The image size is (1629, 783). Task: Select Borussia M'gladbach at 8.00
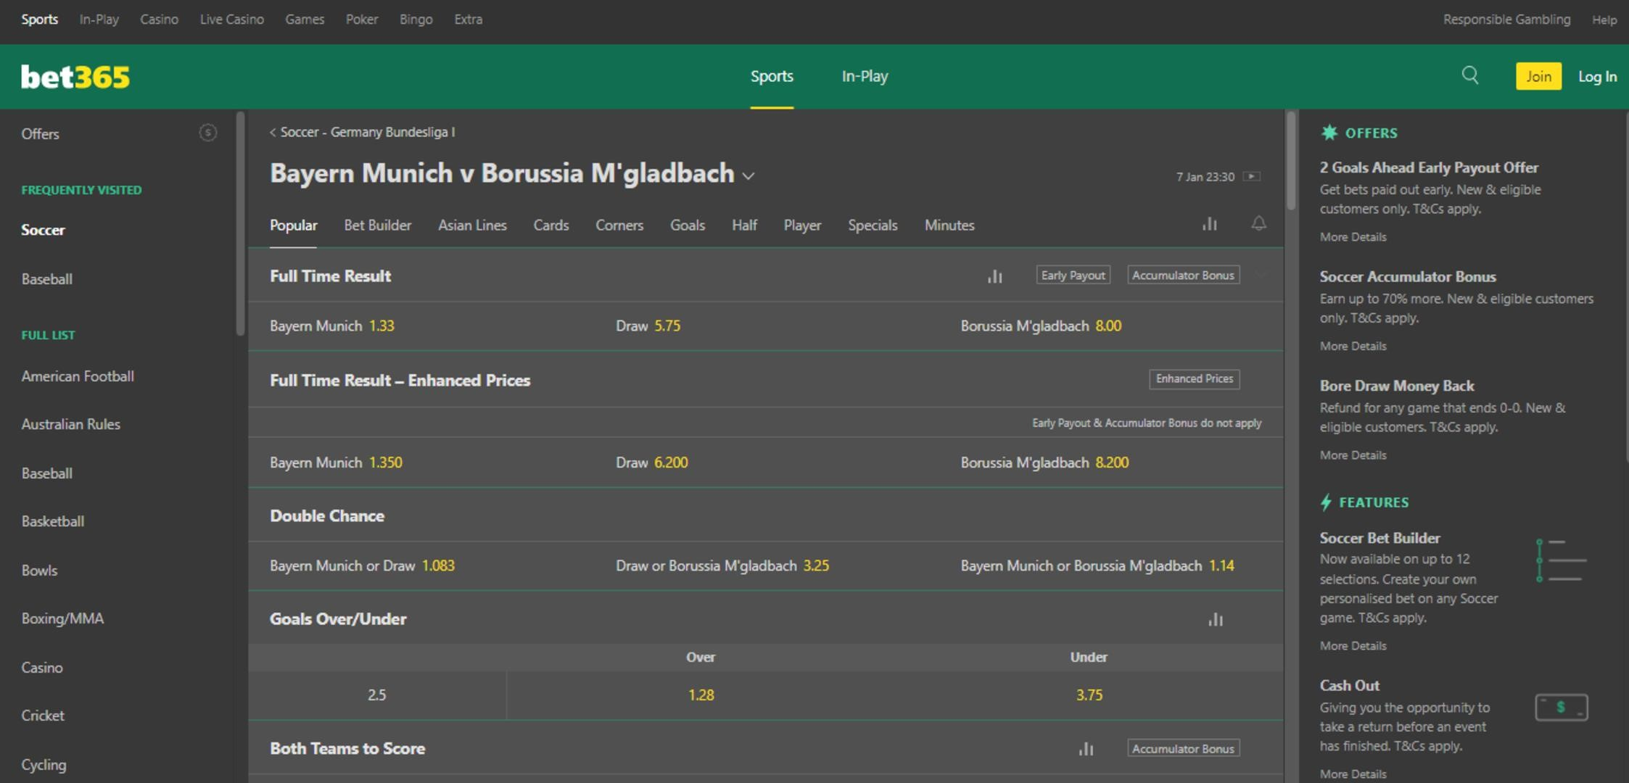[1111, 326]
